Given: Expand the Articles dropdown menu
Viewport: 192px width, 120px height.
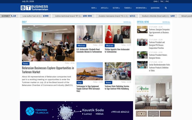Looking at the screenshot, I should tap(105, 8).
